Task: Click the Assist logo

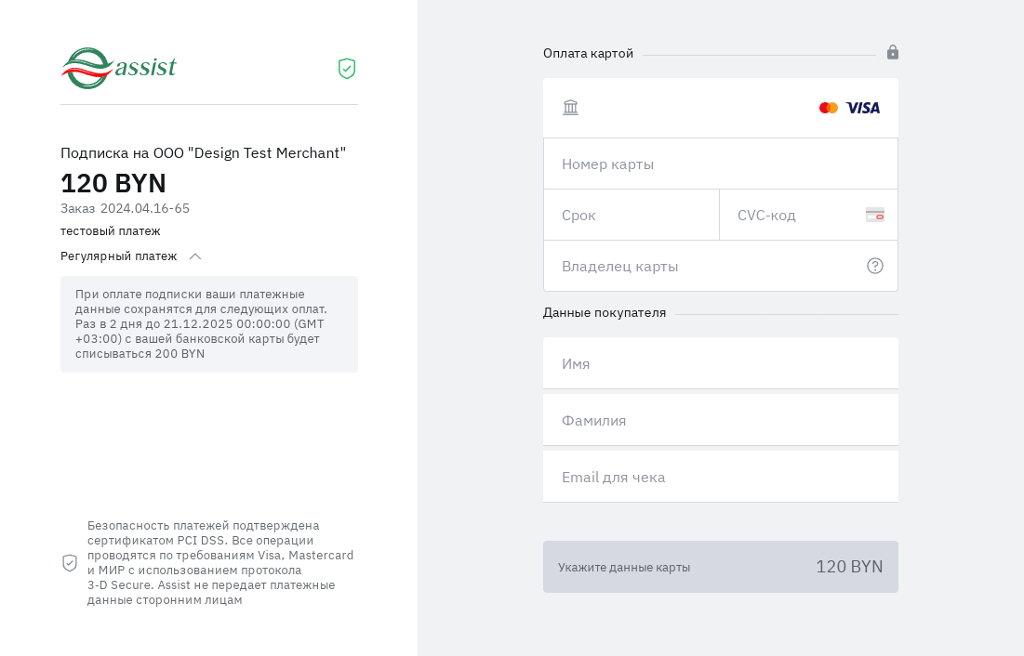Action: [119, 68]
